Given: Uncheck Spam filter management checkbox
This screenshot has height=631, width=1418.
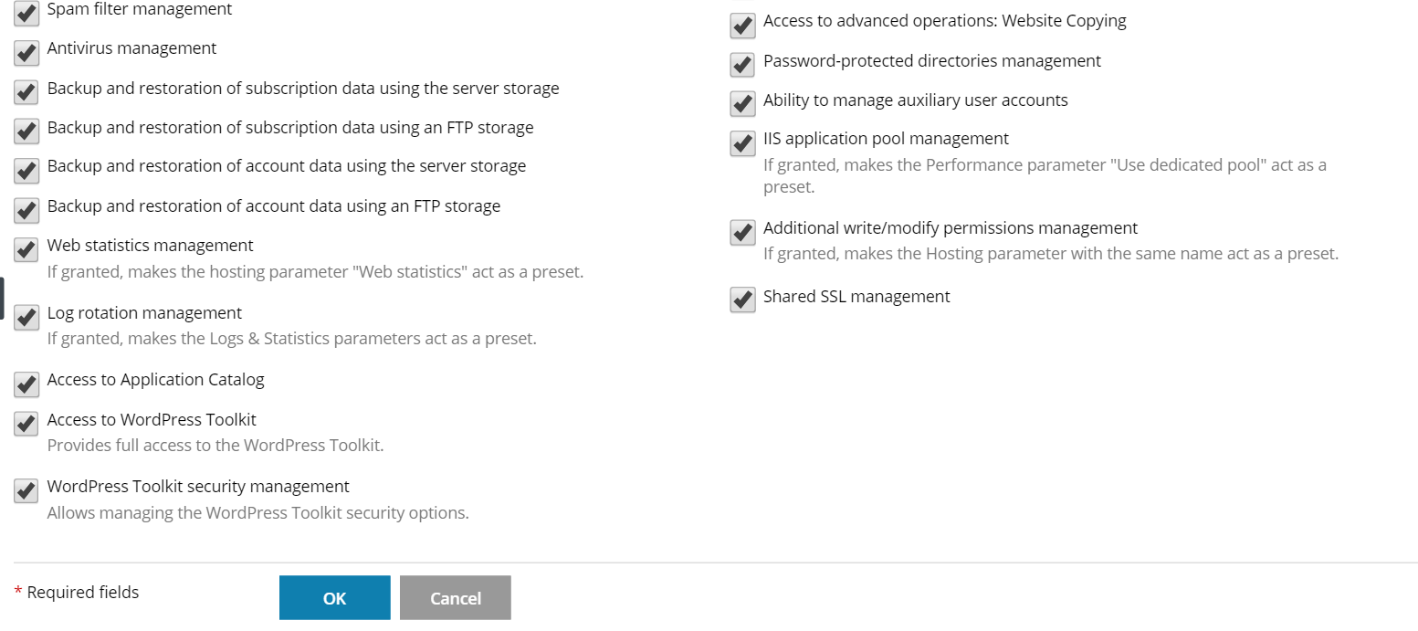Looking at the screenshot, I should tap(26, 13).
